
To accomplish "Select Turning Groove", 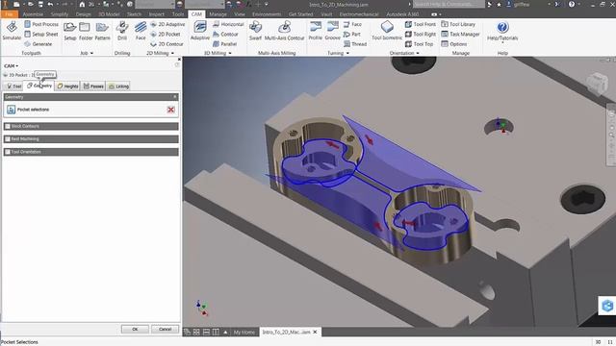I will (x=332, y=31).
